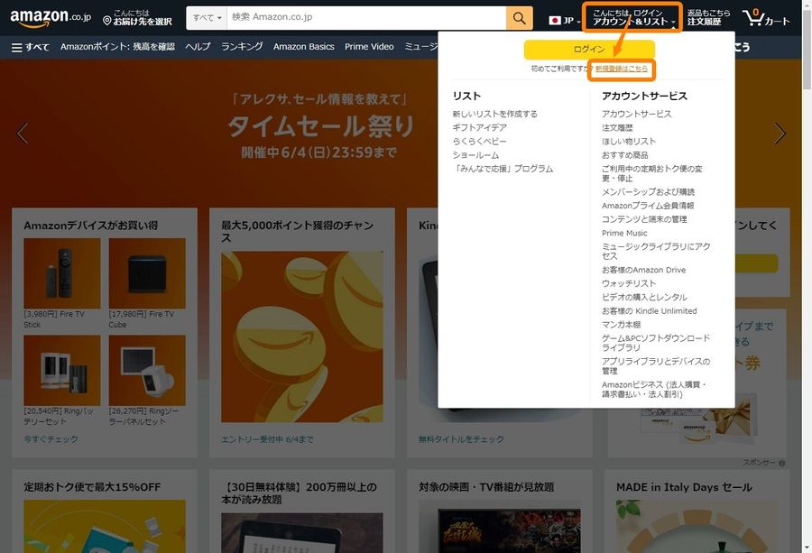Click エントリー受付中 6/4まで link

click(267, 439)
